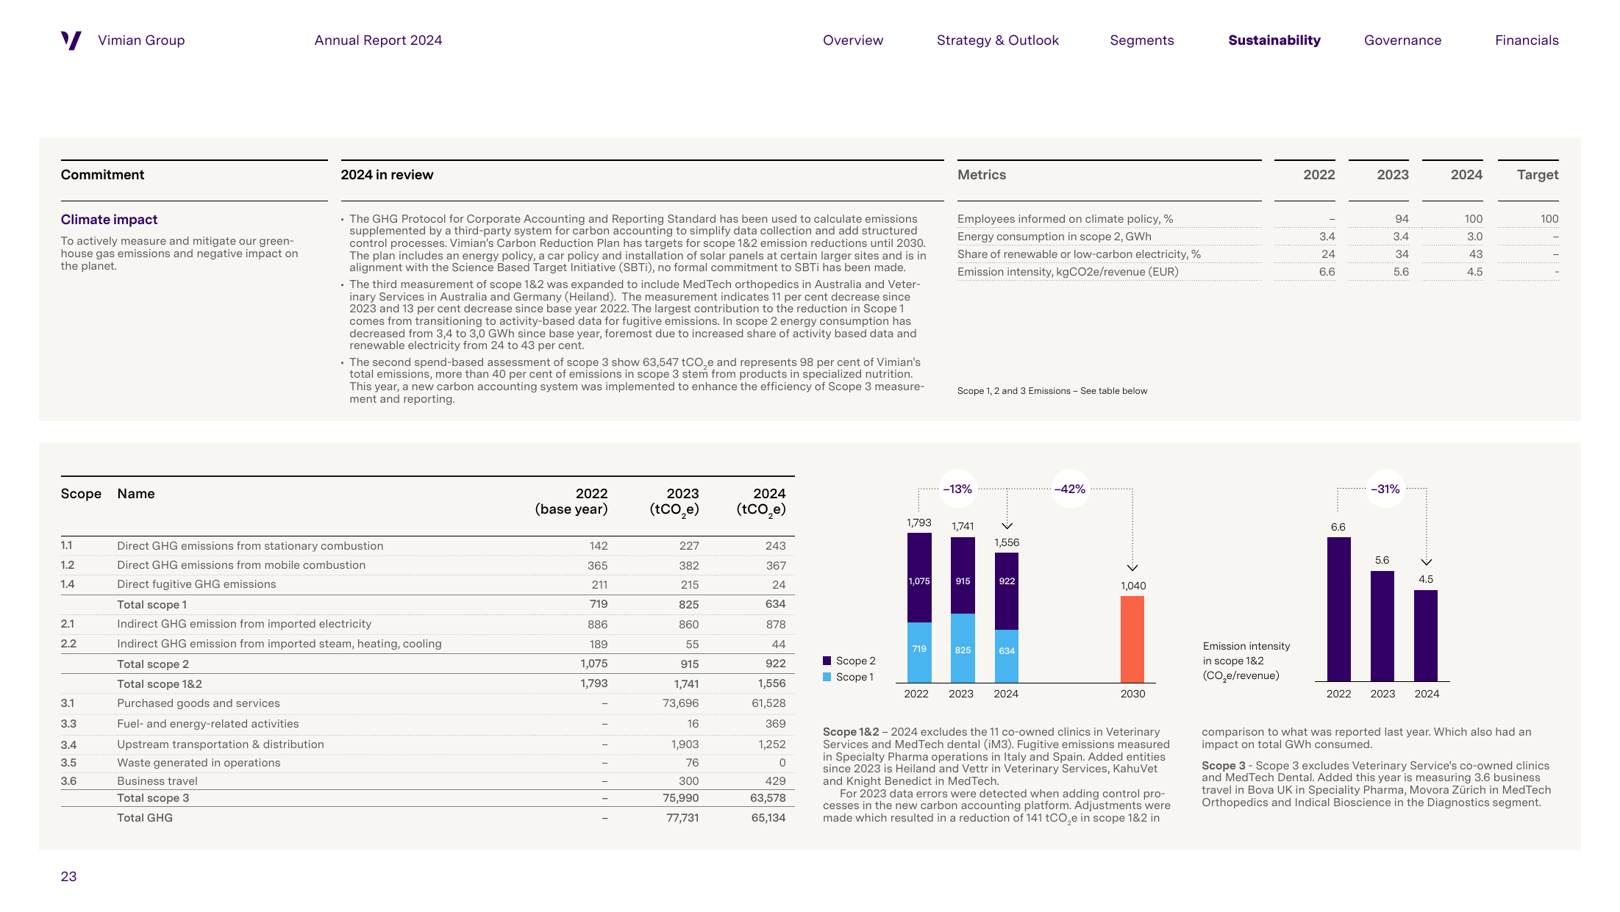This screenshot has height=912, width=1620.
Task: Click the 2022 (base year) column header
Action: click(x=571, y=501)
